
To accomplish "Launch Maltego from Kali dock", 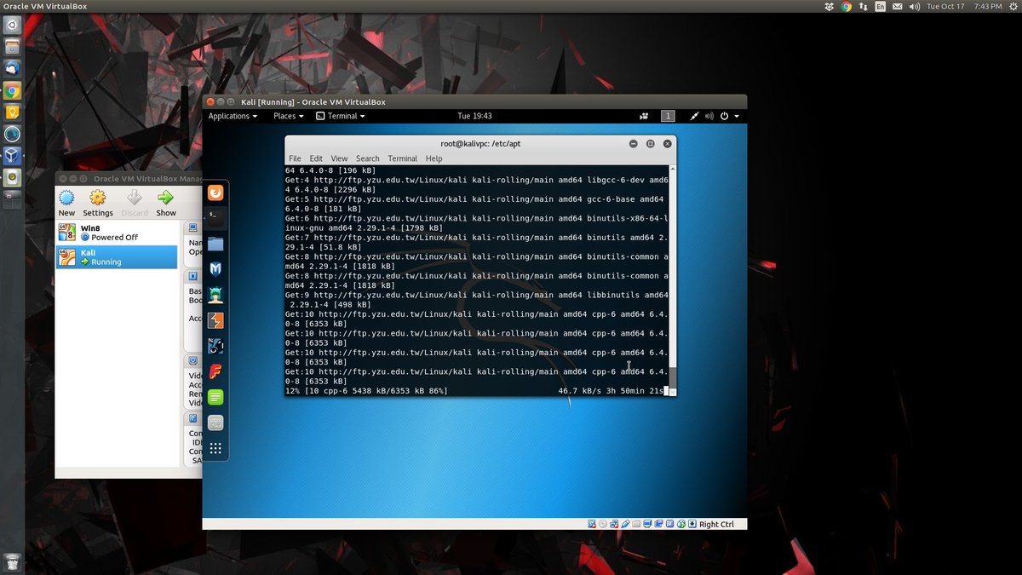I will 215,346.
